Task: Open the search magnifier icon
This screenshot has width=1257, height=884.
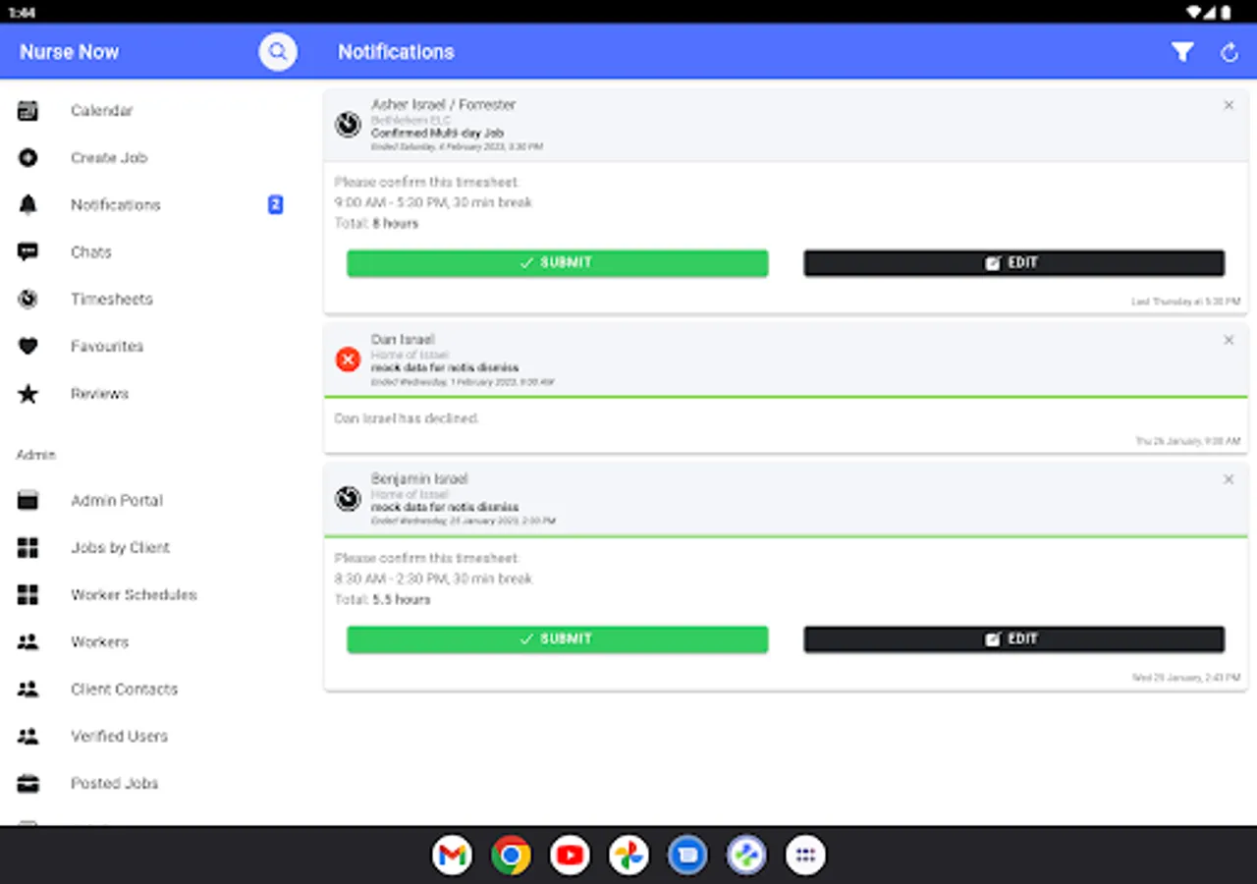Action: click(278, 51)
